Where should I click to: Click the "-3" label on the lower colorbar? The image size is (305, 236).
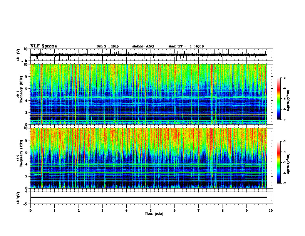point(284,142)
